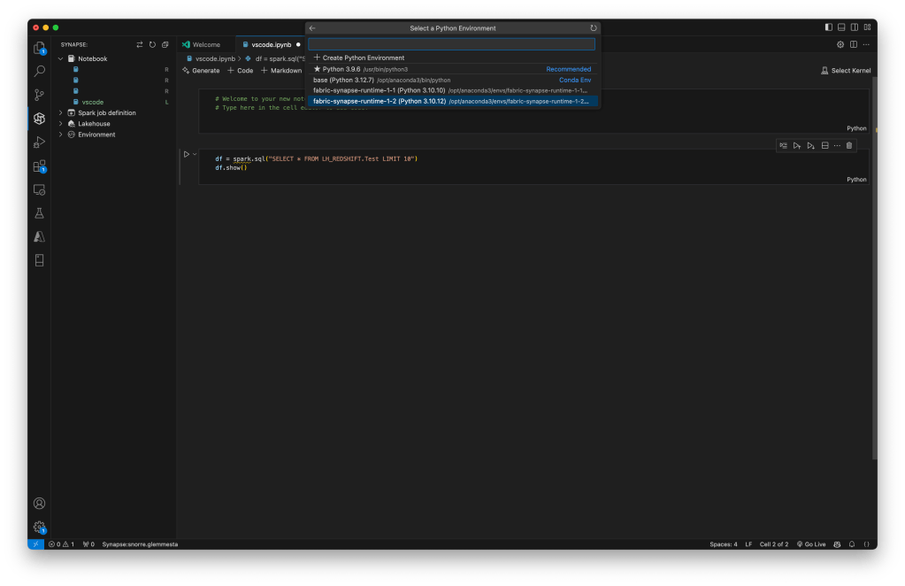Click the Select Kernel button

(845, 70)
